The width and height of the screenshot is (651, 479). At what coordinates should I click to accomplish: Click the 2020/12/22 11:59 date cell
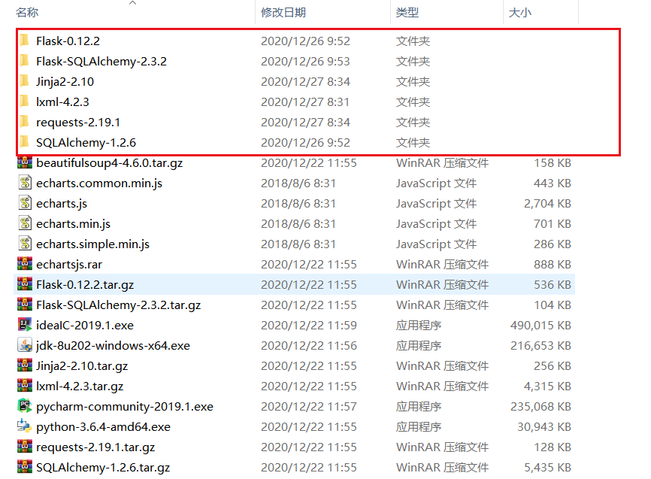pos(308,326)
